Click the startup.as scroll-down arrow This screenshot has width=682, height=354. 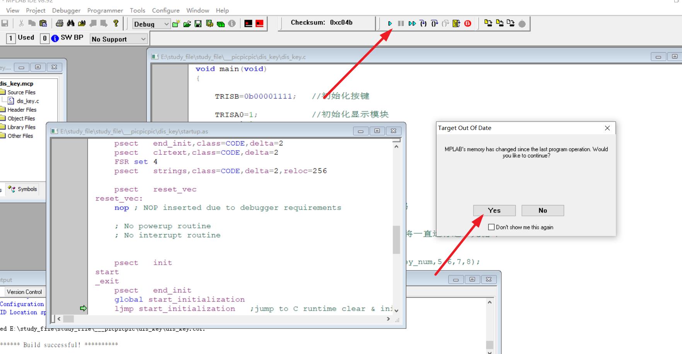[x=396, y=310]
